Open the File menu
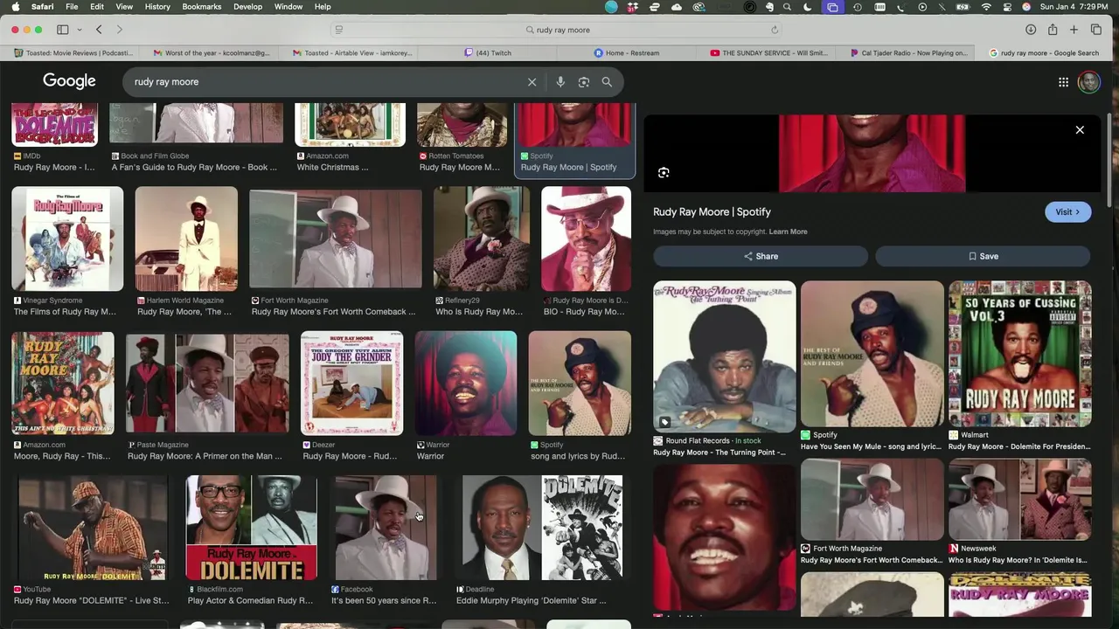 pyautogui.click(x=72, y=7)
